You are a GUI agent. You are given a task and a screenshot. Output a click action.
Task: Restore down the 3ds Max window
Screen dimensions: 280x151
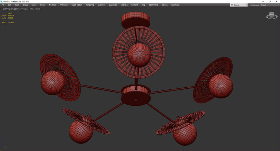269,1
